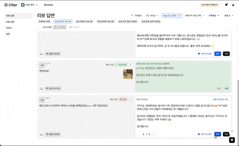Click the 즉시등록 bulk button
The image size is (239, 146).
click(59, 27)
